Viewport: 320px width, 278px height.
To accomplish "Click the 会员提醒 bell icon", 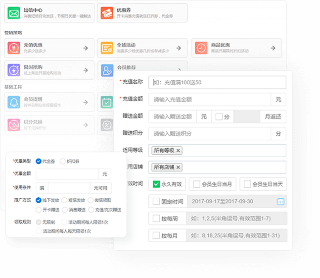I will (14, 102).
